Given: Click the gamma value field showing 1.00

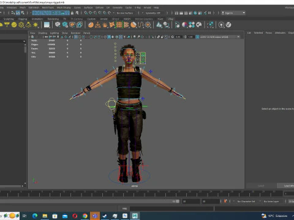Looking at the screenshot, I should pos(190,37).
